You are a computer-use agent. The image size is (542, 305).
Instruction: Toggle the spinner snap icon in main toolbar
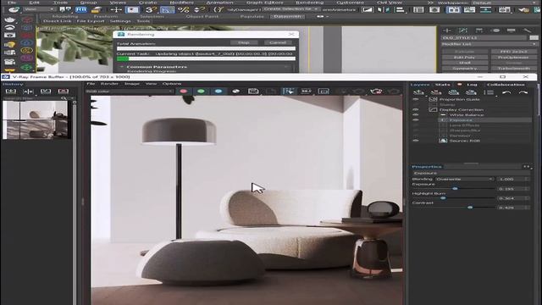click(x=200, y=9)
